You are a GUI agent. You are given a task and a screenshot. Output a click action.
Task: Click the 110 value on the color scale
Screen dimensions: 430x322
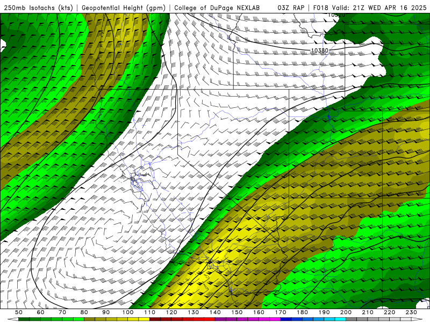(x=150, y=312)
